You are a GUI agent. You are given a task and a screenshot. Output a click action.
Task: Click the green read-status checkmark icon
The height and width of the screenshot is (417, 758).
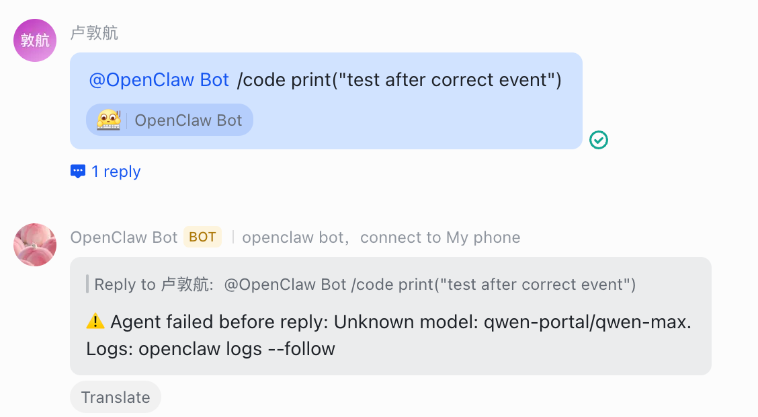pyautogui.click(x=598, y=140)
